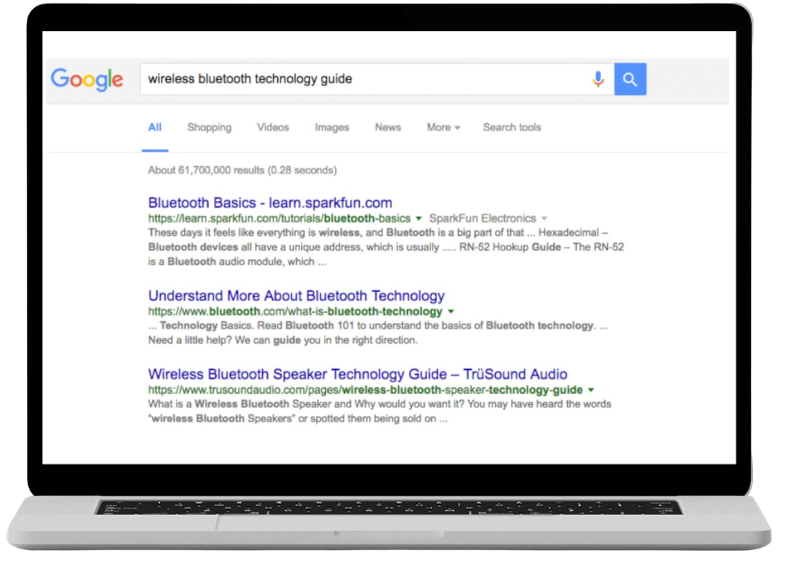
Task: Expand arrow next to SparkFun Electronics
Action: pyautogui.click(x=544, y=219)
